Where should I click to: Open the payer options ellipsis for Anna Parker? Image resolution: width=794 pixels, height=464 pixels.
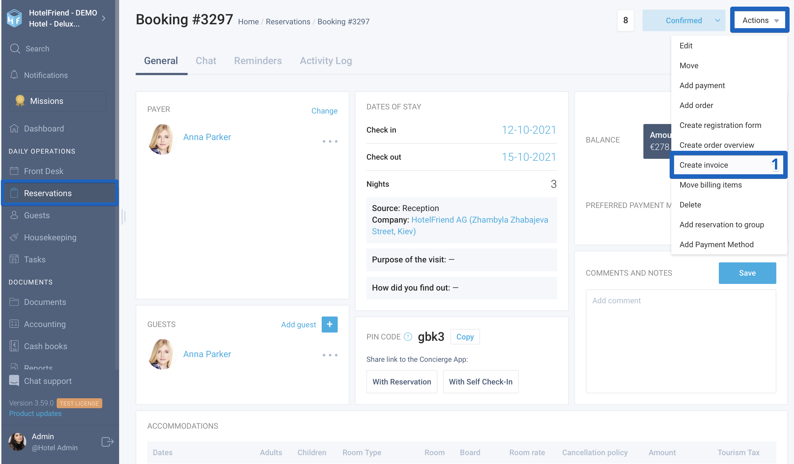coord(330,141)
